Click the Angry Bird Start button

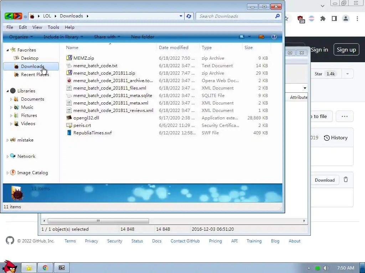coord(9,267)
